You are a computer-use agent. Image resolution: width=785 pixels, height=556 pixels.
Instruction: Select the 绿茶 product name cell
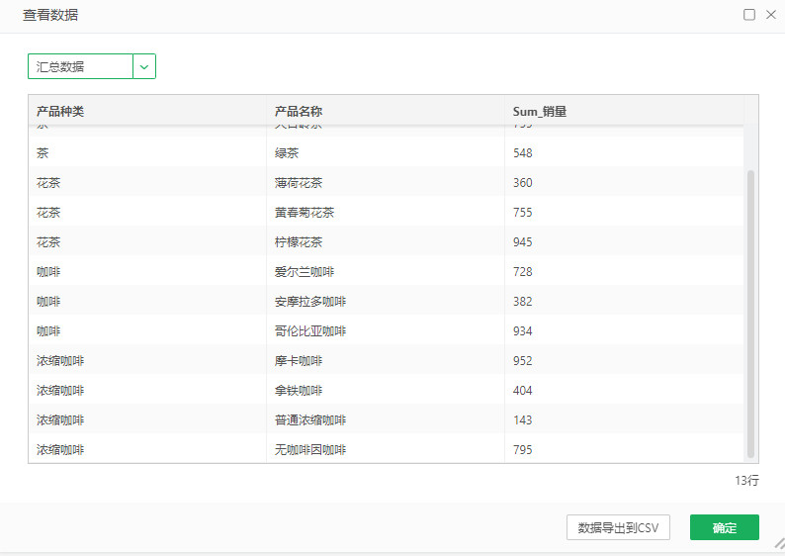click(x=287, y=153)
